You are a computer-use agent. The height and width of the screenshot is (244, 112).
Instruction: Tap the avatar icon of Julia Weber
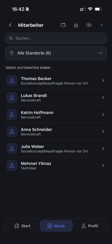pyautogui.click(x=12, y=149)
